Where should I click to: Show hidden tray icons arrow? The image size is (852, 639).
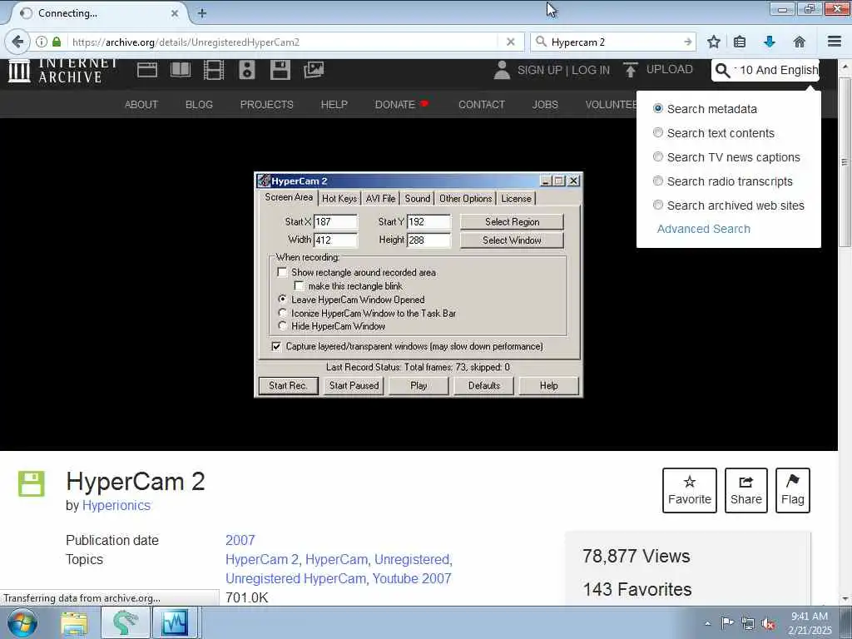point(707,624)
